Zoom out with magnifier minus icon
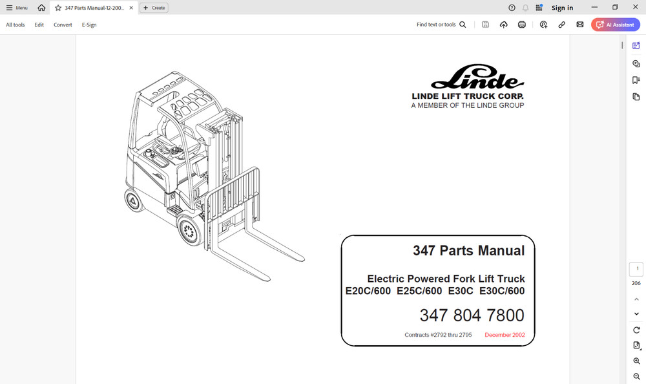Image resolution: width=646 pixels, height=384 pixels. 636,376
